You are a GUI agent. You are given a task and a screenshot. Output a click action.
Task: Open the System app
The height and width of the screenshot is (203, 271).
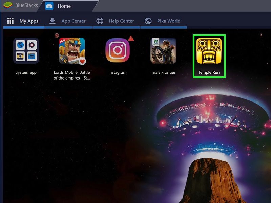(26, 51)
